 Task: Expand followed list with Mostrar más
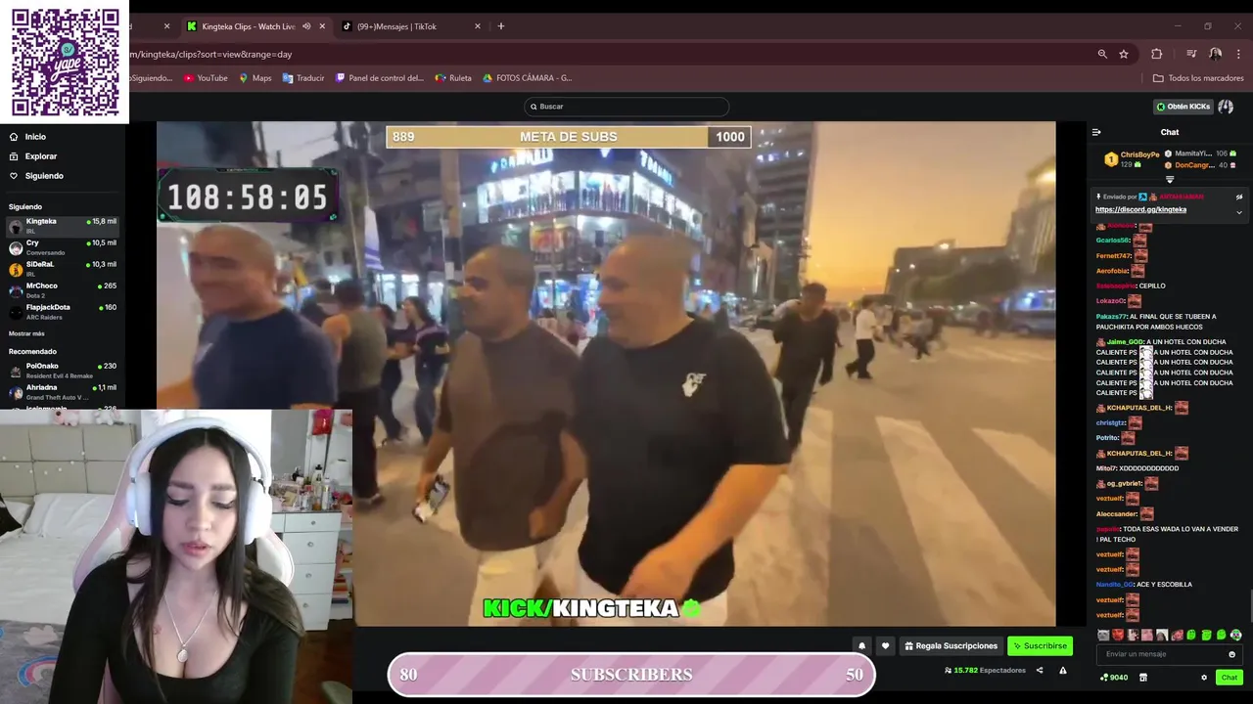pyautogui.click(x=26, y=333)
